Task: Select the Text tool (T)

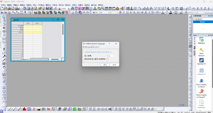Action: 4,49
